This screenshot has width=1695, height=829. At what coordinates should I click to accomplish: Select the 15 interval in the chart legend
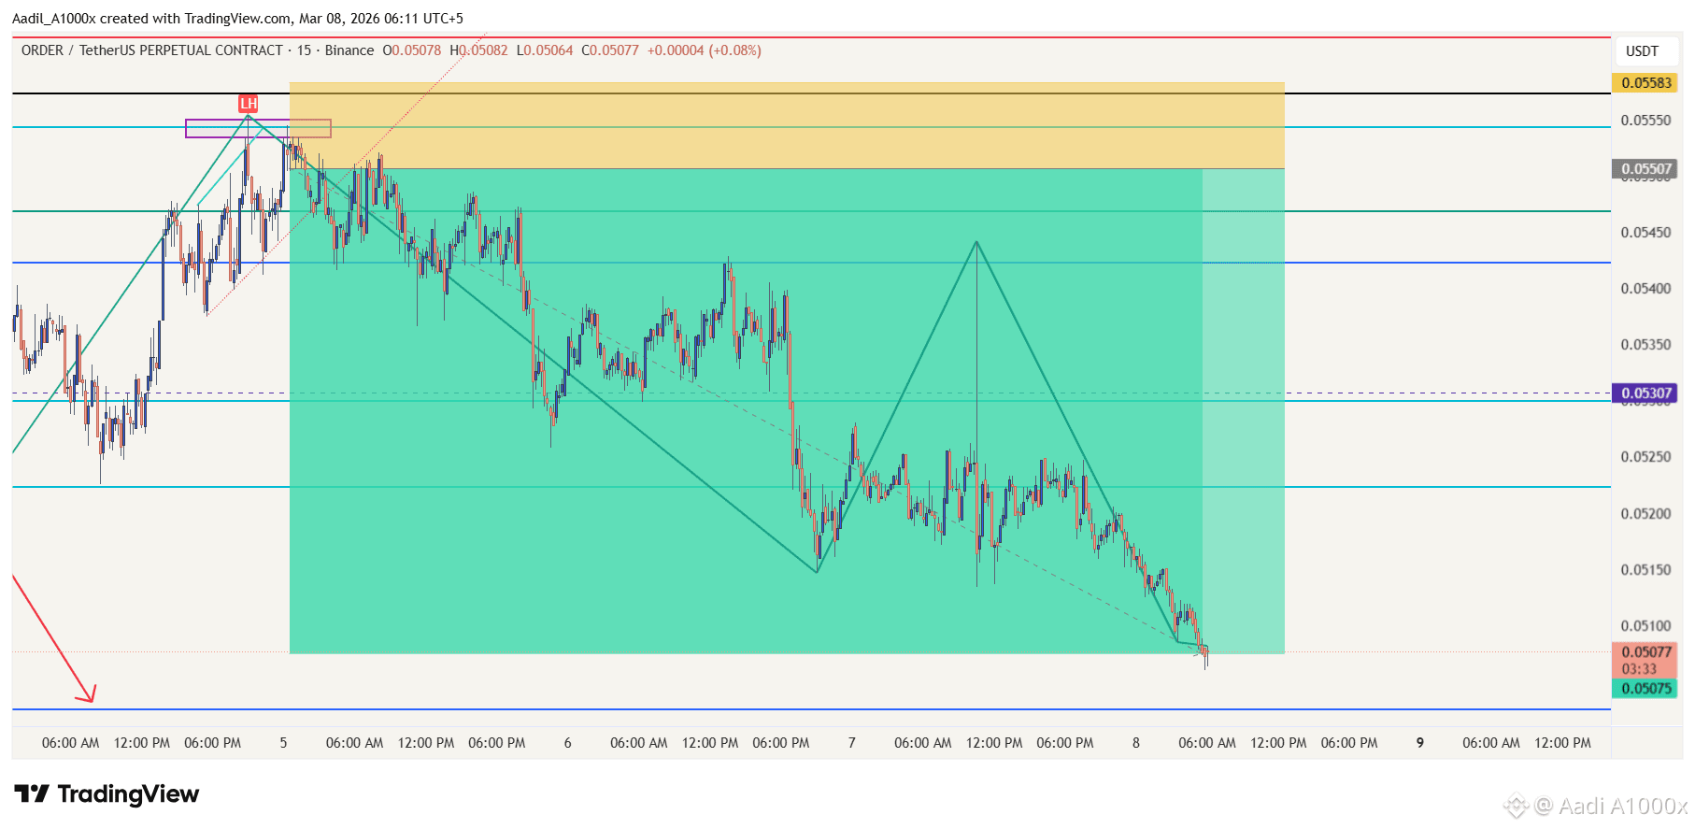304,50
